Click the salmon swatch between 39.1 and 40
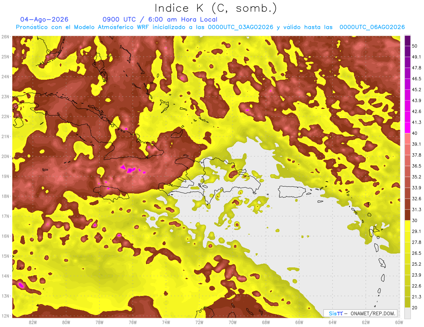This screenshot has width=424, height=327. tap(407, 138)
